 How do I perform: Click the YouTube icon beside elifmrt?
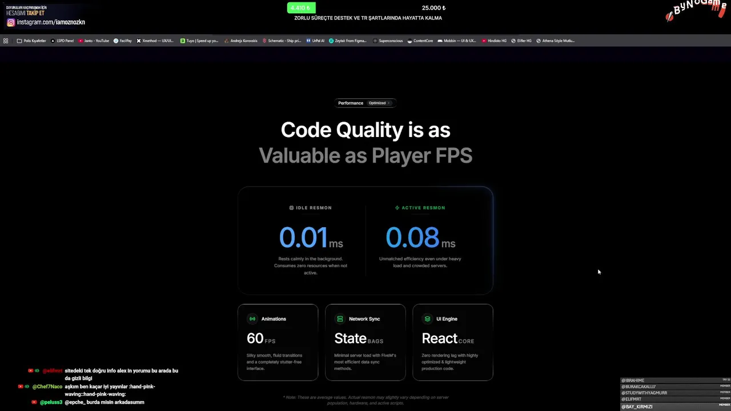[31, 370]
